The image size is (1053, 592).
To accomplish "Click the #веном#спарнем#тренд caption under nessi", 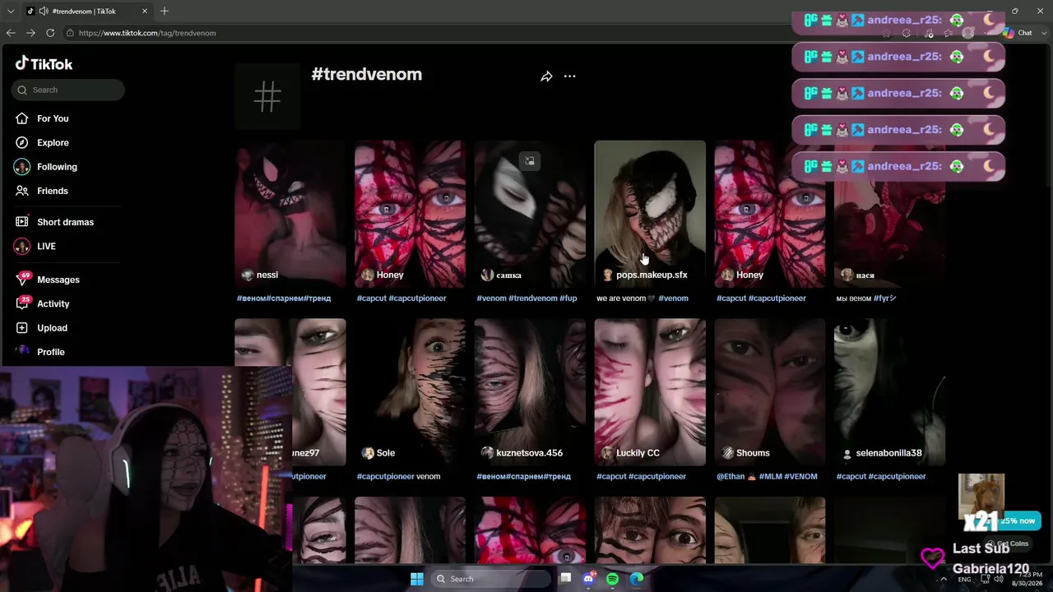I will pos(283,298).
